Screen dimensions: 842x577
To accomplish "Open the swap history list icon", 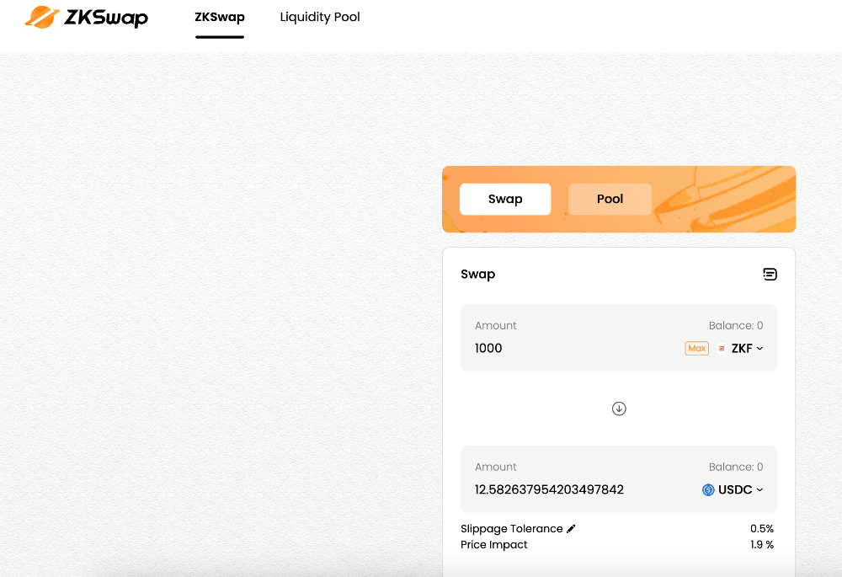I will (770, 274).
